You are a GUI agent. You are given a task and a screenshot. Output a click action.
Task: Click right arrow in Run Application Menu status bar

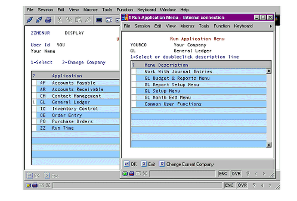point(264,174)
